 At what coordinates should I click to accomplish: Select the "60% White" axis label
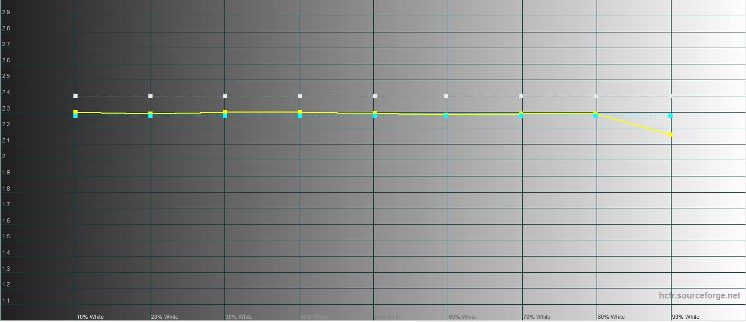[x=462, y=317]
